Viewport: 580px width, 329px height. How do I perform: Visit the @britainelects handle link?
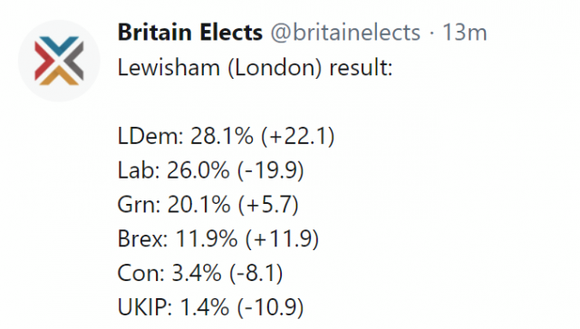coord(345,33)
